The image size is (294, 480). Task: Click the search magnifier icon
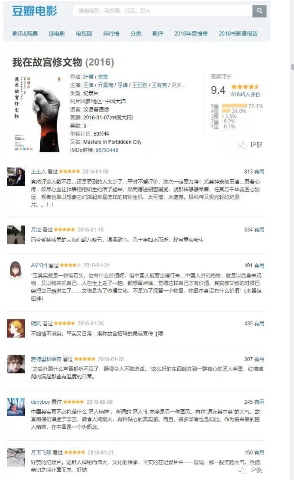260,11
